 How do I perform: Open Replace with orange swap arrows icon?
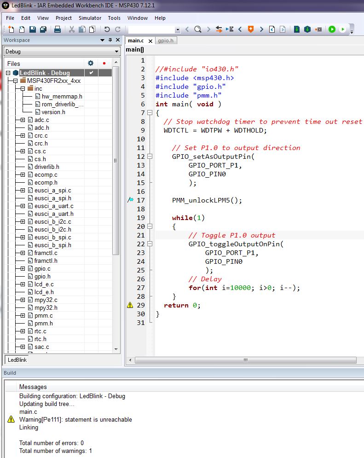[x=219, y=29]
